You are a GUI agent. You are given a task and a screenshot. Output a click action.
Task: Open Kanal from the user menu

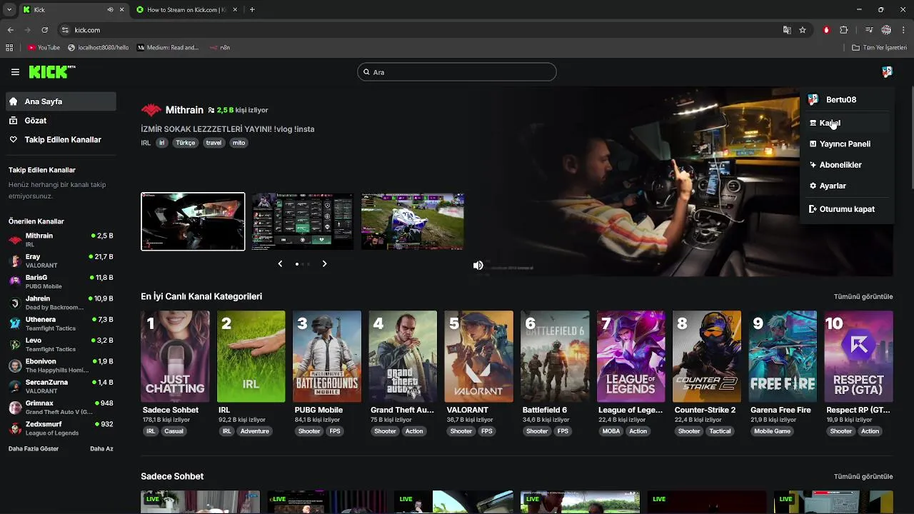tap(848, 123)
